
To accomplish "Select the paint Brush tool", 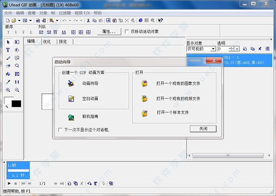I will [8, 58].
